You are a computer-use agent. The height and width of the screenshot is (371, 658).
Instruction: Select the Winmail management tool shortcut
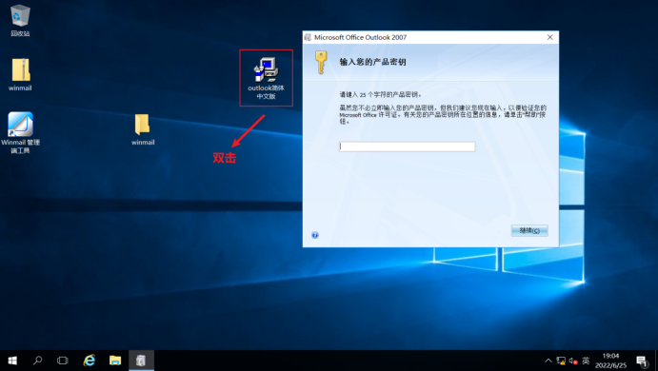[20, 132]
